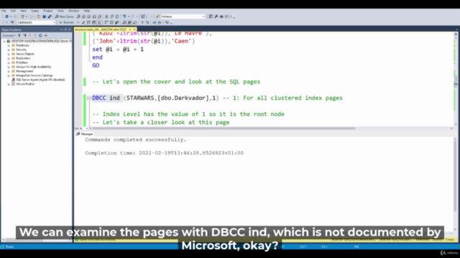Expand the Server Objects folder
This screenshot has width=460, height=258.
click(x=9, y=54)
